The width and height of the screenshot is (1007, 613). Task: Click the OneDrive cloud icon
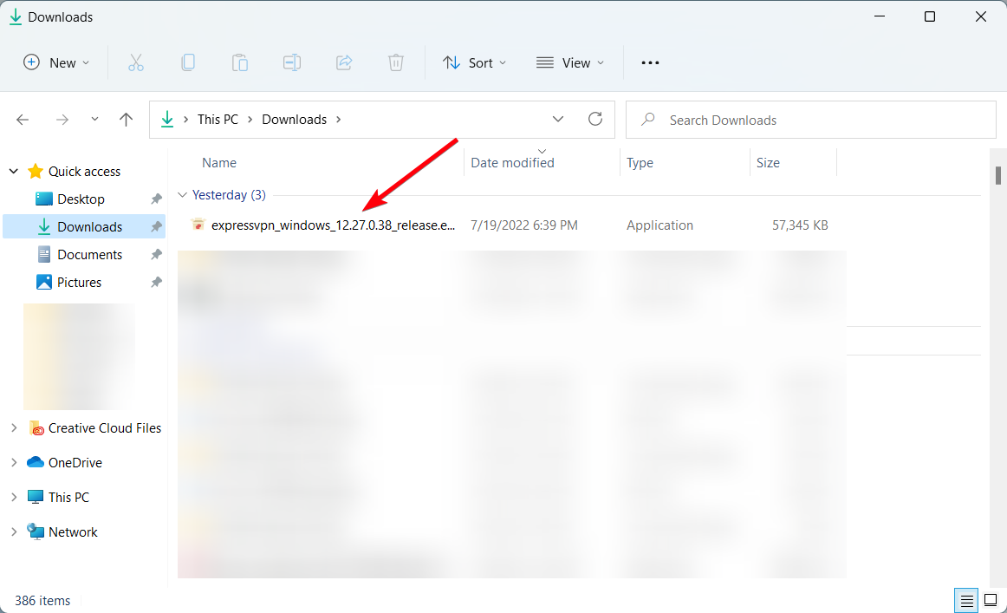coord(36,462)
